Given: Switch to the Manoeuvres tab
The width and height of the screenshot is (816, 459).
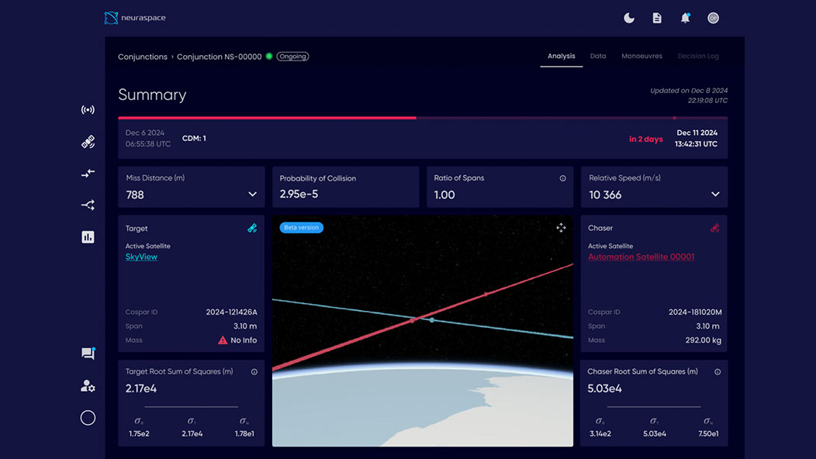Looking at the screenshot, I should [641, 56].
